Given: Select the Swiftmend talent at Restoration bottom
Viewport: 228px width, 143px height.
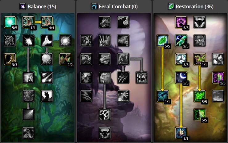Looking at the screenshot, I should click(181, 133).
